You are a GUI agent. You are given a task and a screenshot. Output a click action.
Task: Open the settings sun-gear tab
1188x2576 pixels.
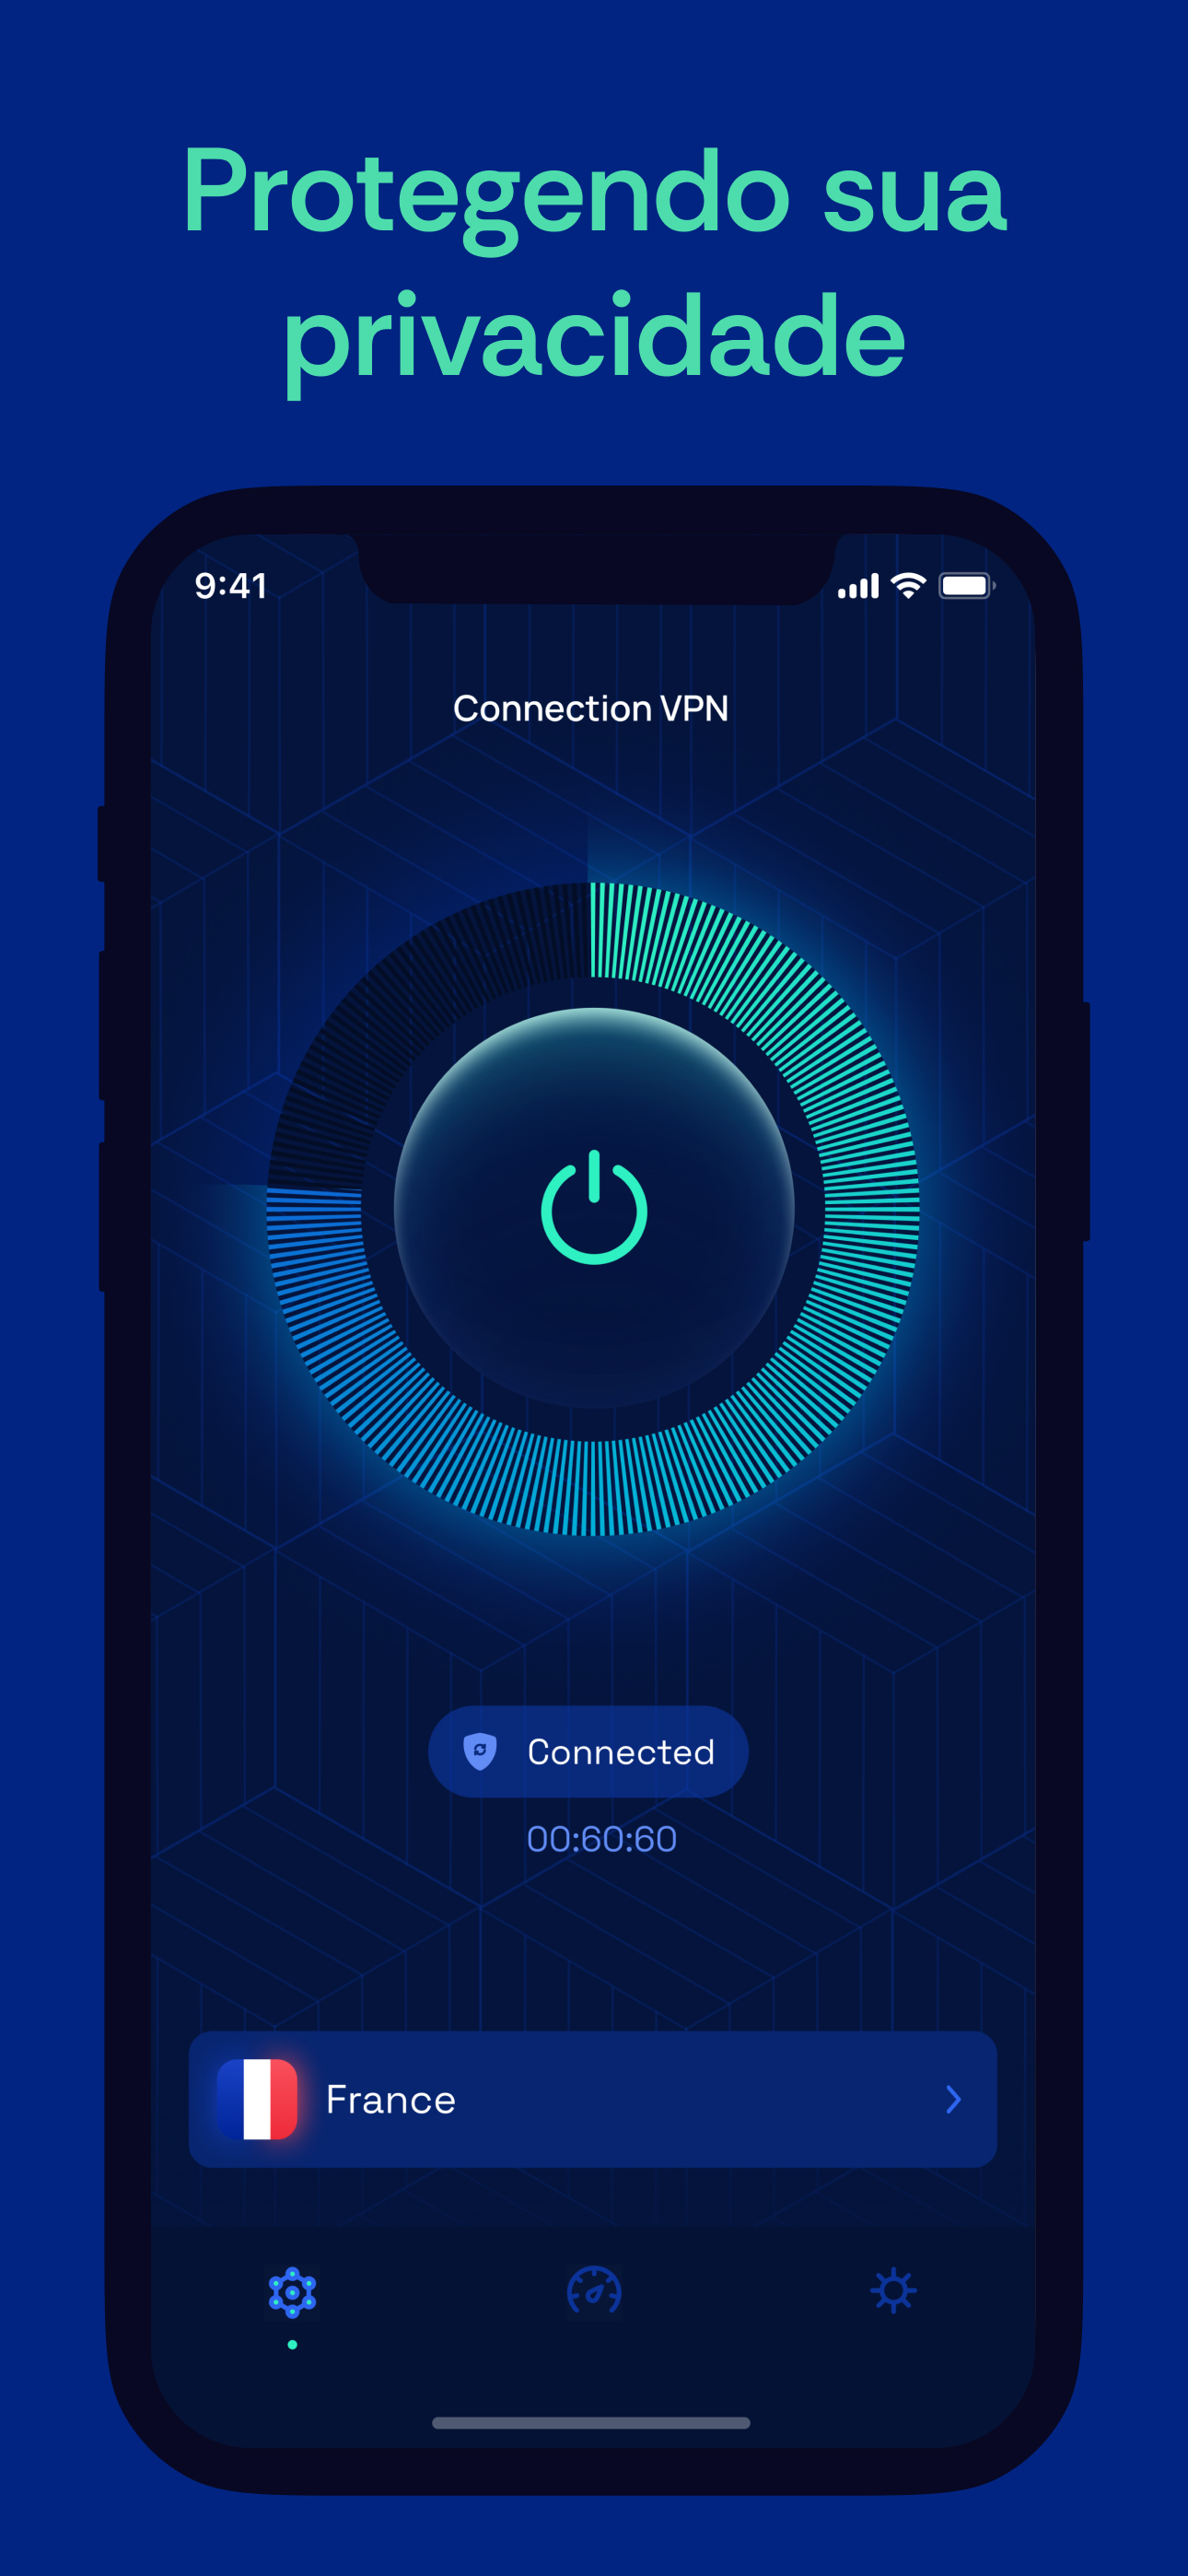pos(893,2291)
